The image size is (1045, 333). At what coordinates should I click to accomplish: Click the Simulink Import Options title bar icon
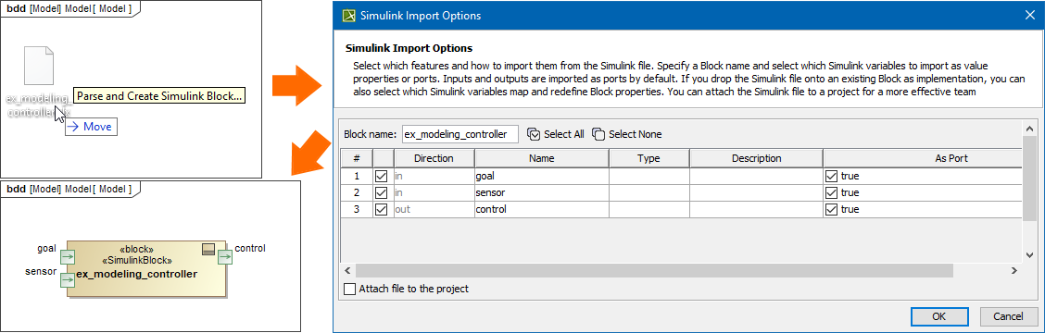pos(347,16)
